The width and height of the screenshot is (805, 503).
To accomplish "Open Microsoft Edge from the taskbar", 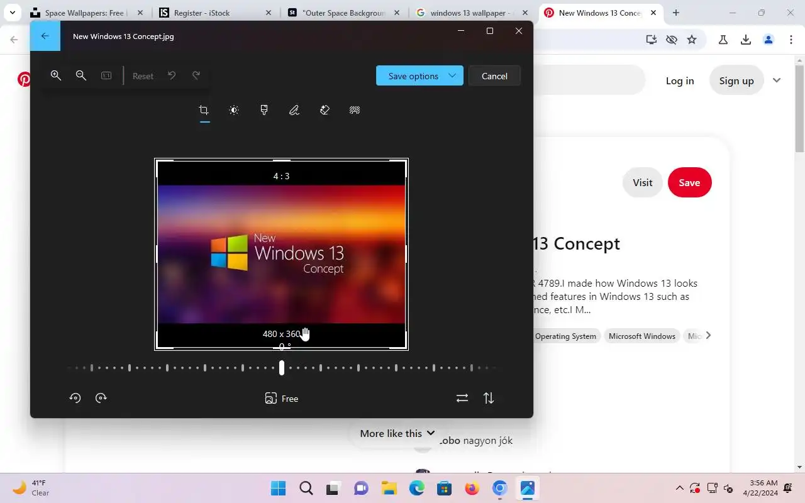I will (x=416, y=488).
